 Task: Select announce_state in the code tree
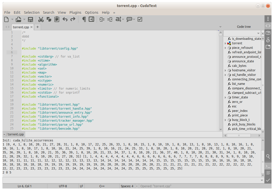[x=243, y=61]
